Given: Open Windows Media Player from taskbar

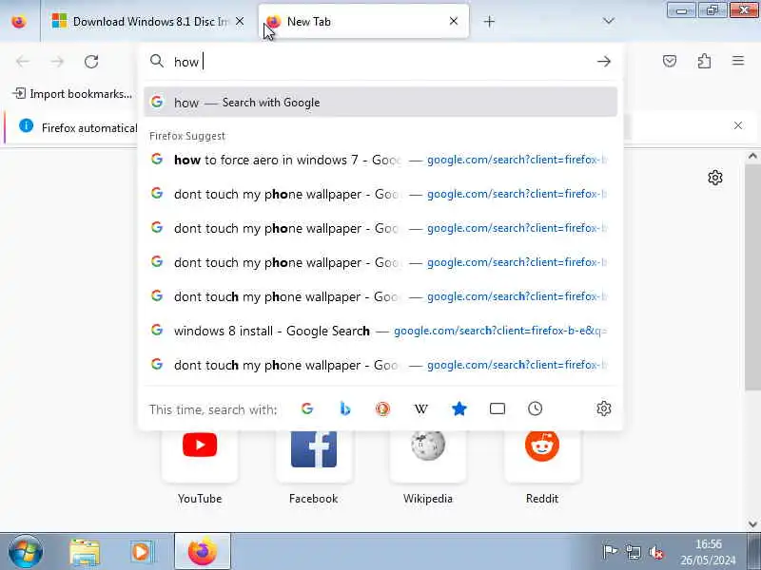Looking at the screenshot, I should 142,552.
